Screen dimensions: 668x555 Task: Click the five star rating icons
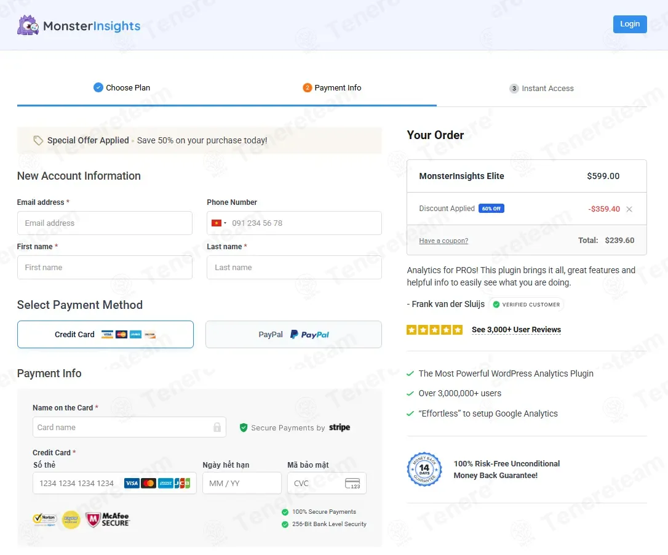(x=434, y=330)
